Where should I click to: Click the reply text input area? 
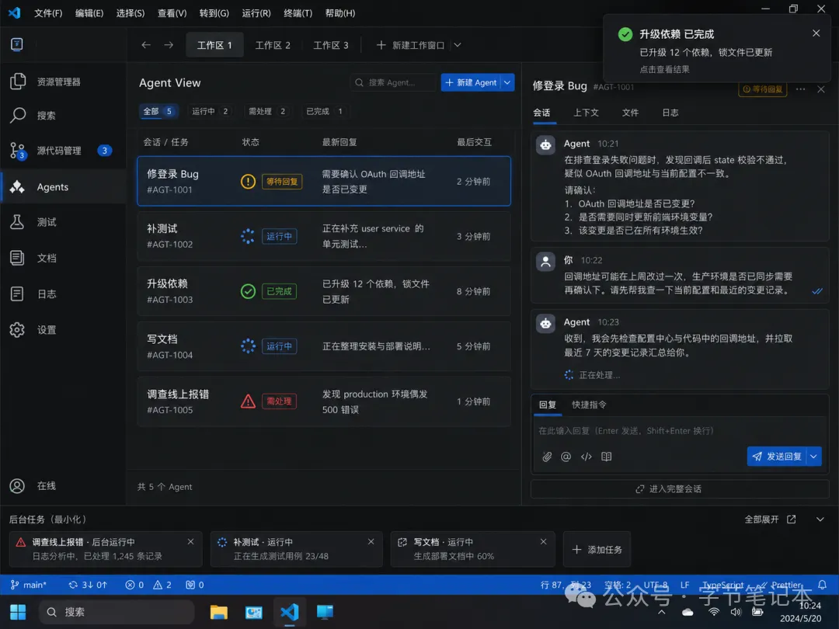[680, 430]
